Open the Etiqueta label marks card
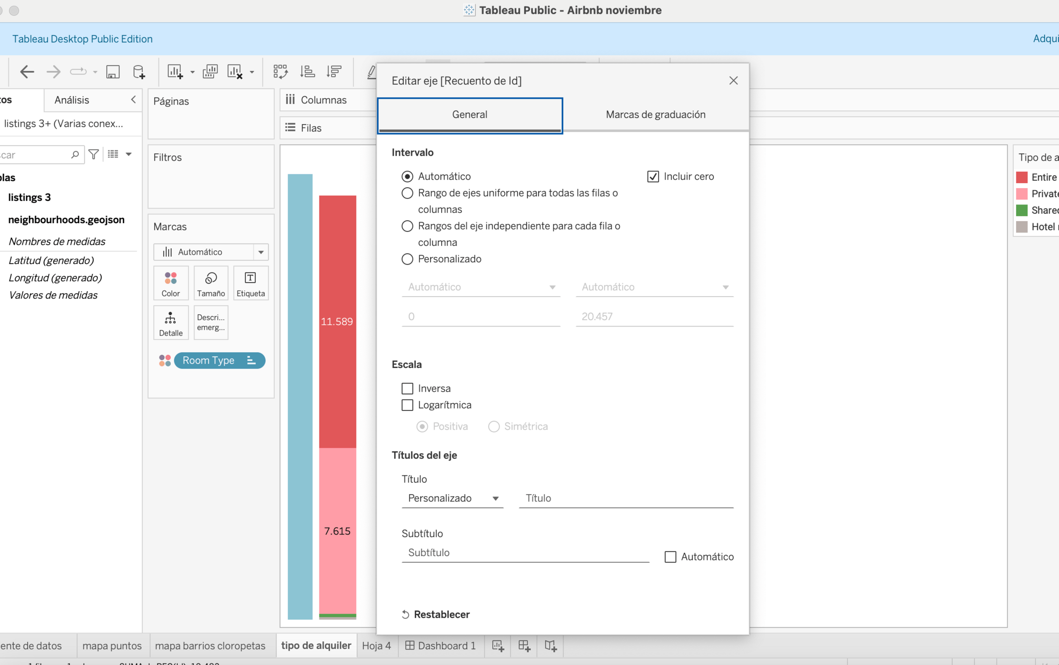 click(251, 283)
